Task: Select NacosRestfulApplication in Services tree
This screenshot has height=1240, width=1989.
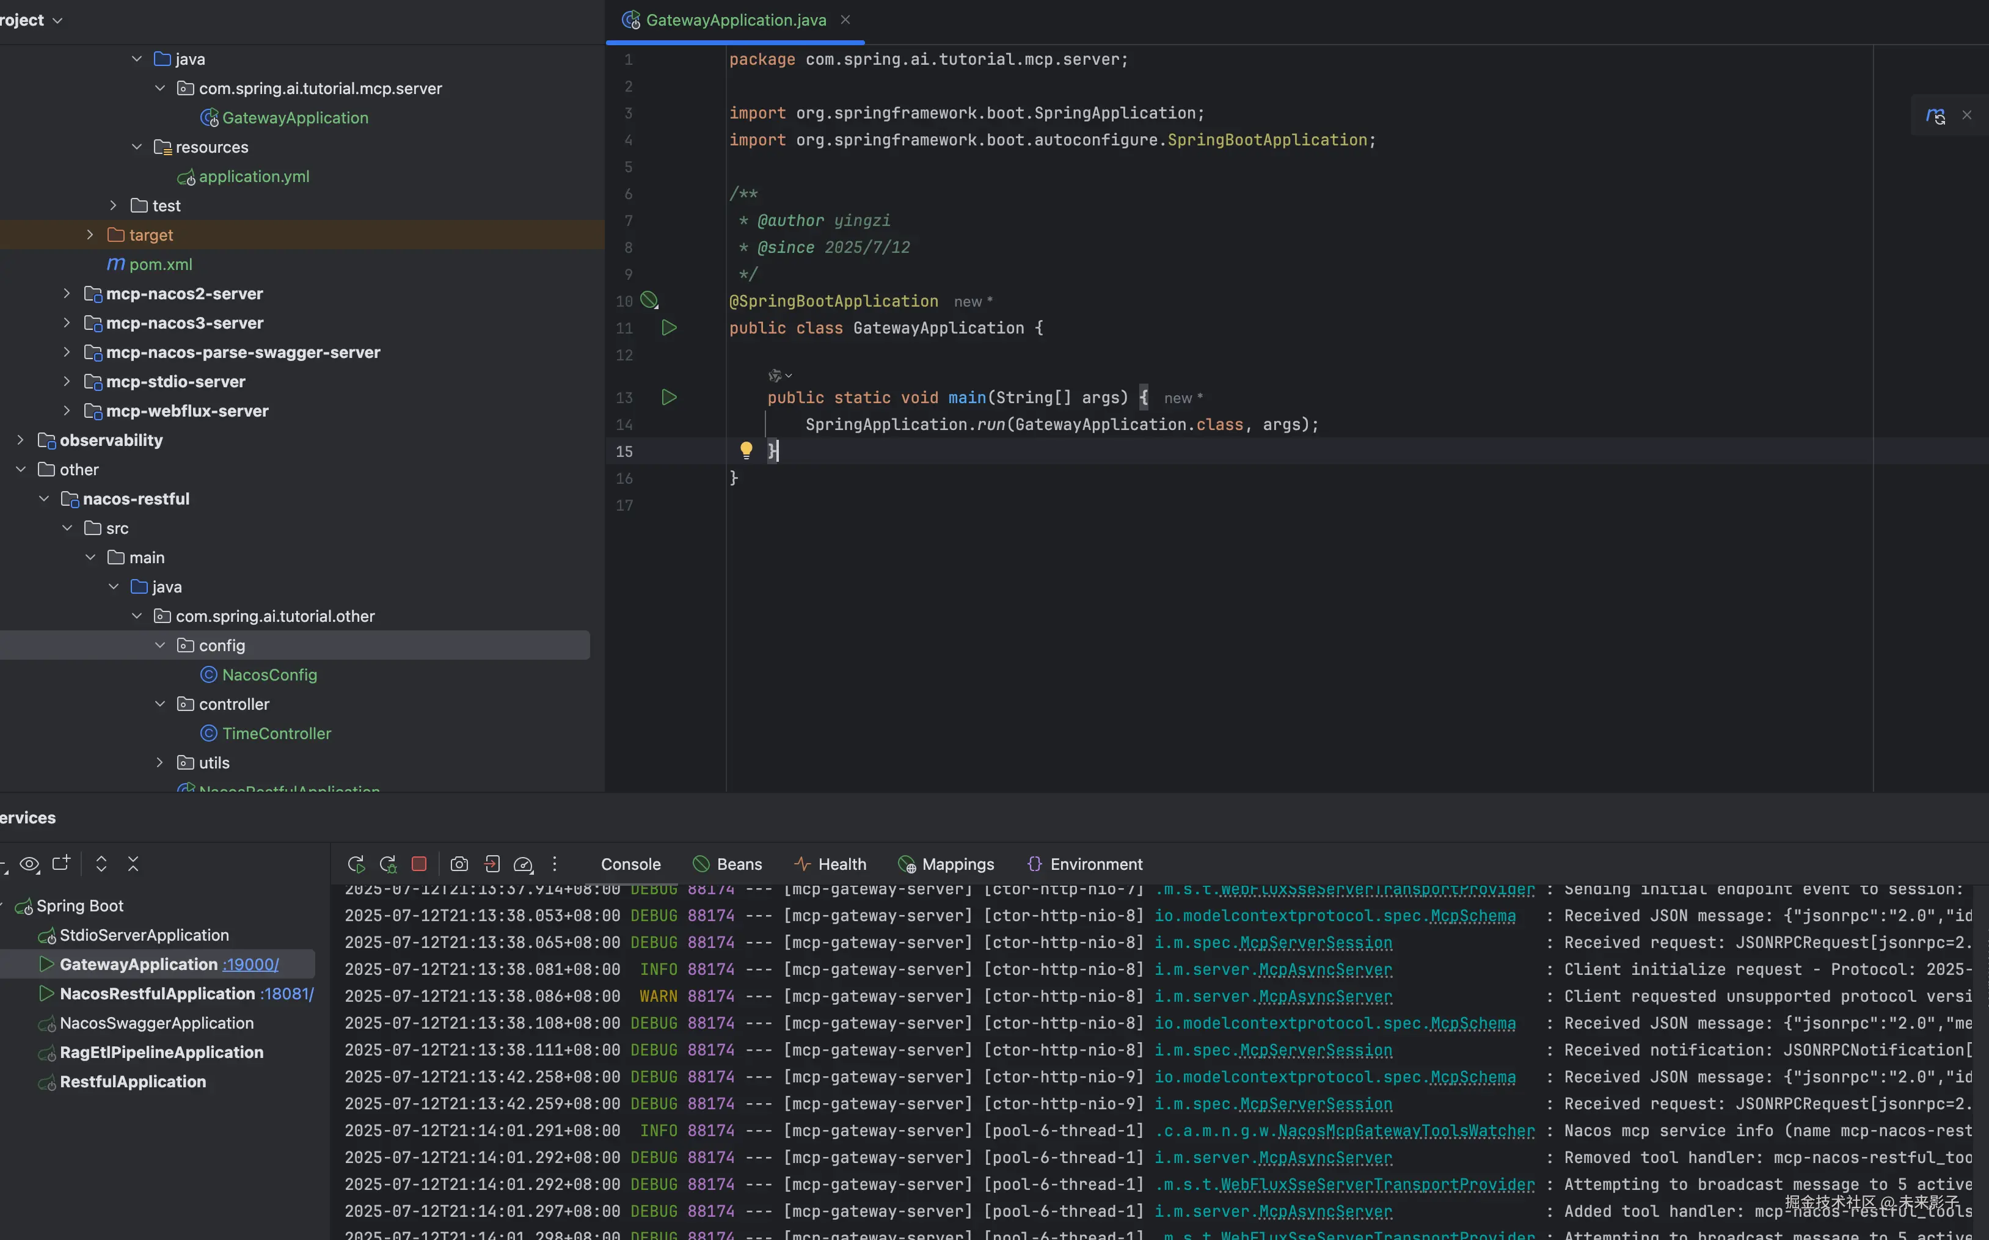Action: point(156,994)
